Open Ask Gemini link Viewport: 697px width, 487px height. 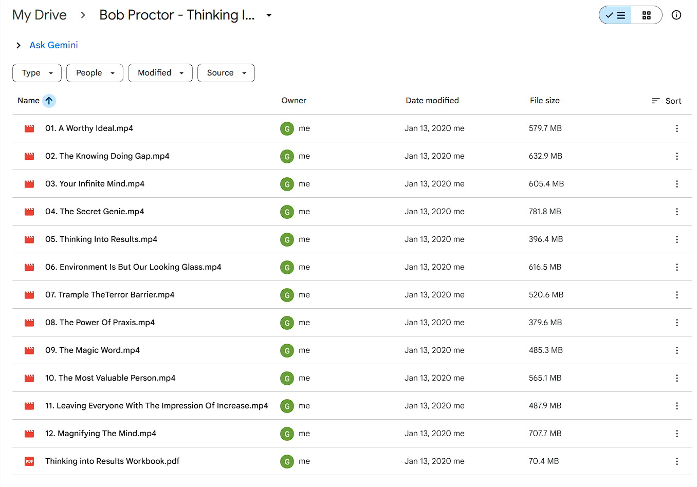pos(53,45)
